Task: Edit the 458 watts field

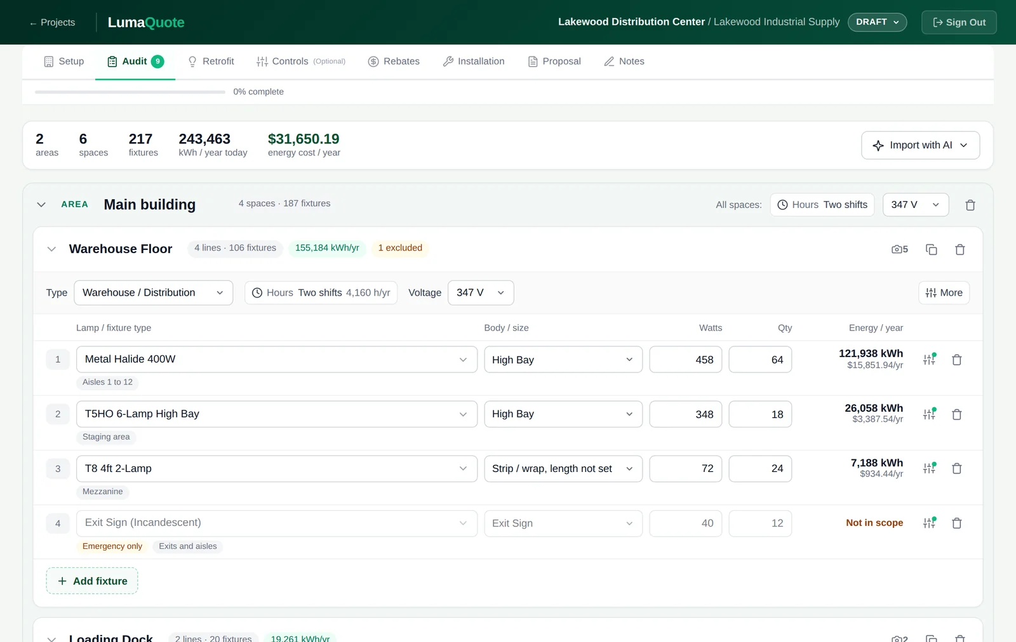Action: point(686,360)
